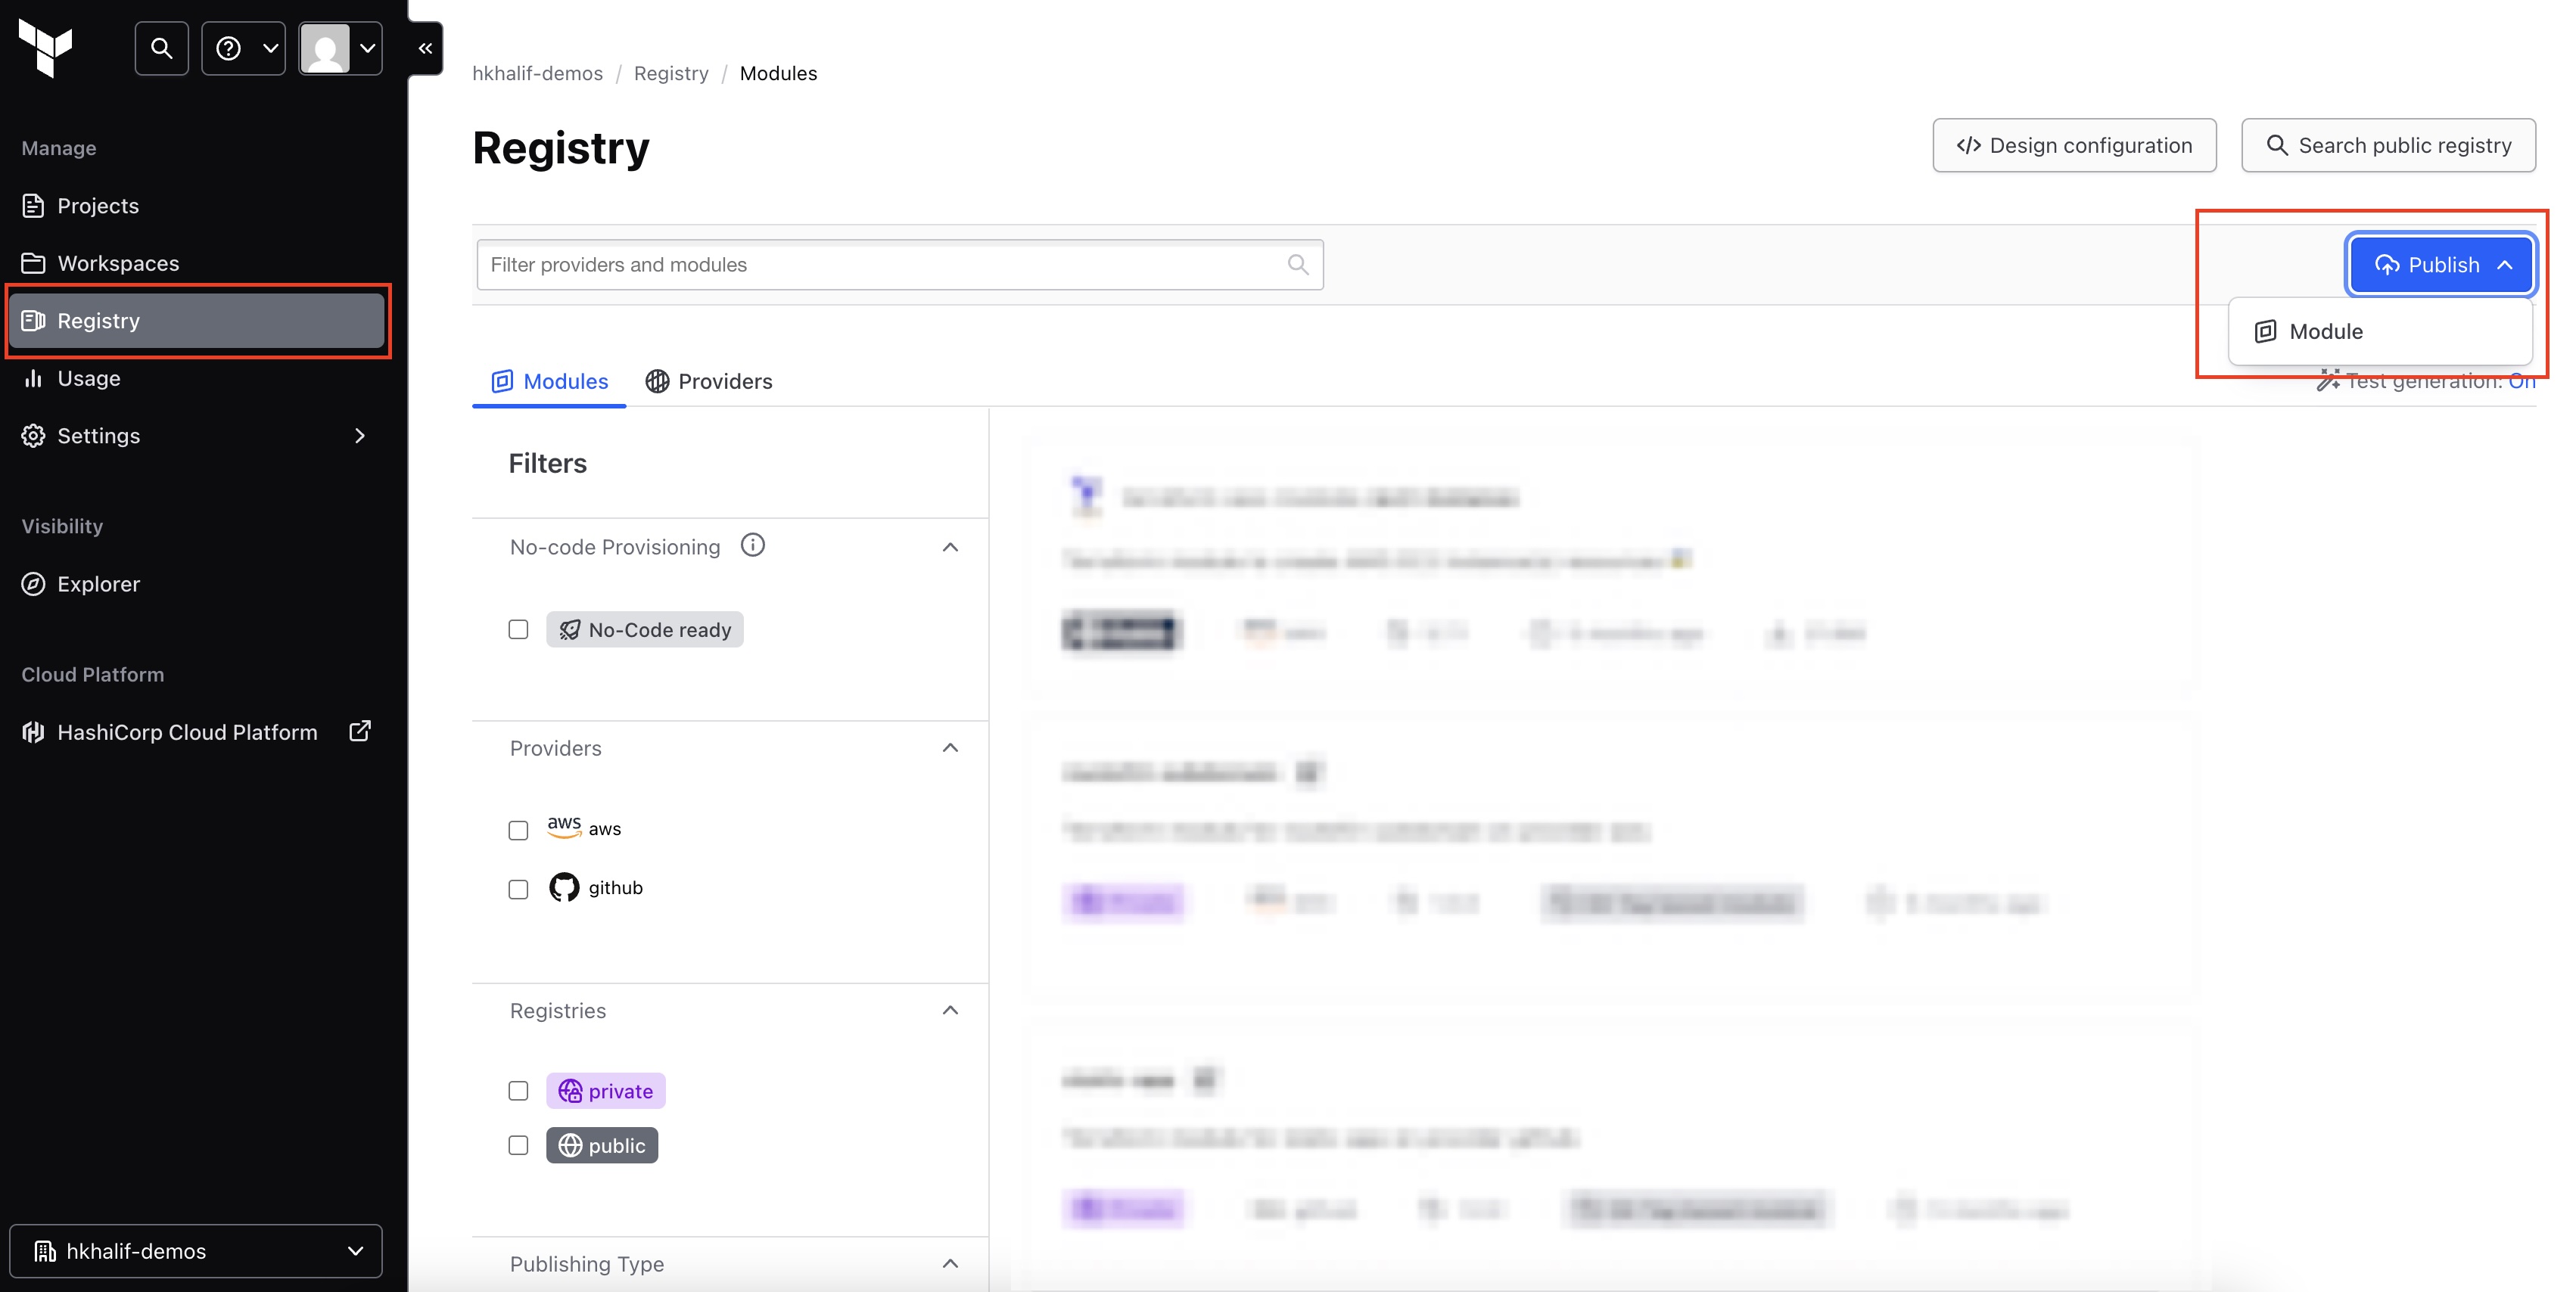Click the Usage bar-chart icon
2576x1292 pixels.
[33, 379]
